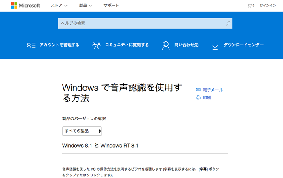
Task: Click the Microsoft logo
Action: 25,5
